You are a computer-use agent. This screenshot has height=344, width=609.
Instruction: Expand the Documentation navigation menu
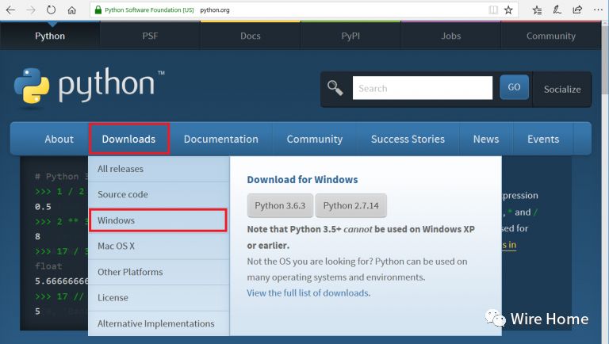(x=221, y=139)
